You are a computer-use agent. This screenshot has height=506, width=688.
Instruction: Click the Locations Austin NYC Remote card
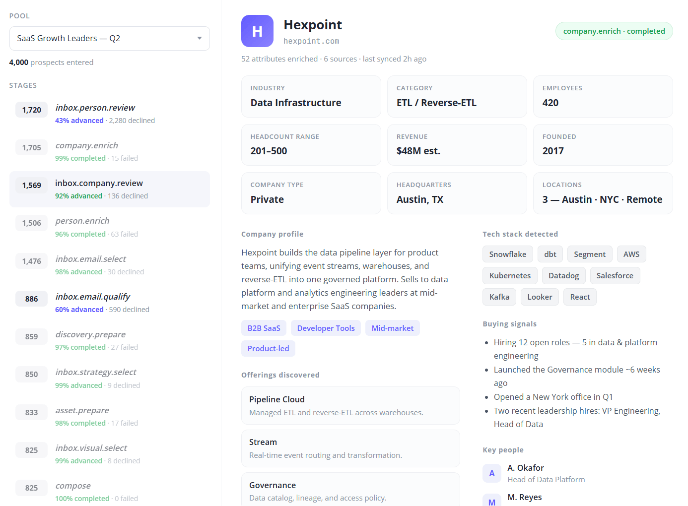point(603,193)
